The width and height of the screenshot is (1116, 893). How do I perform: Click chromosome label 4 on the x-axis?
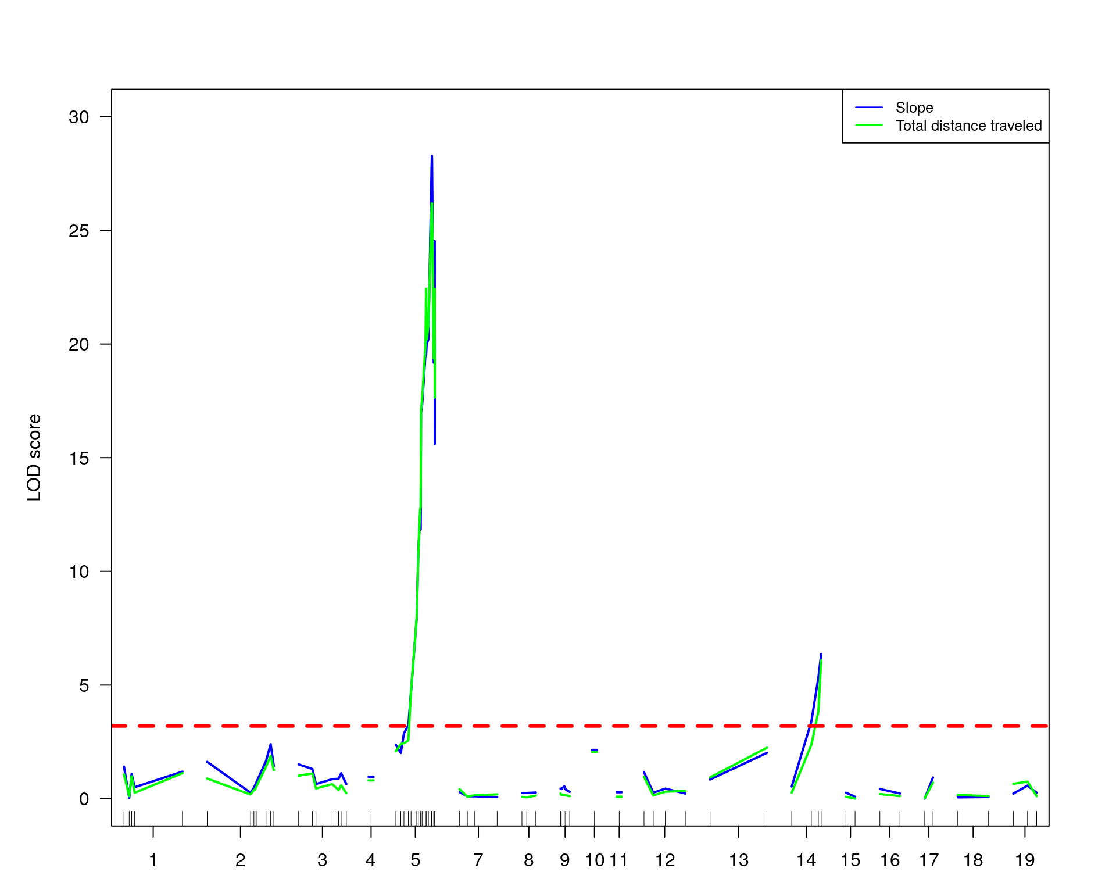click(x=371, y=860)
